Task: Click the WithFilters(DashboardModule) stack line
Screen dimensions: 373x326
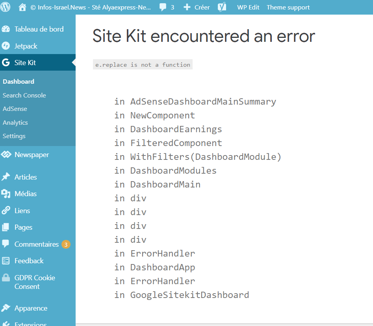Action: tap(198, 157)
